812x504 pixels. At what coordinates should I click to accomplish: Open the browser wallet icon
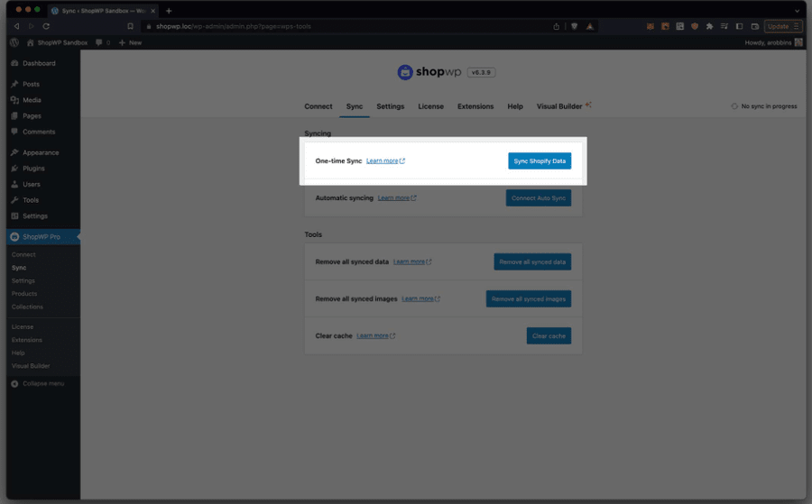click(x=755, y=26)
